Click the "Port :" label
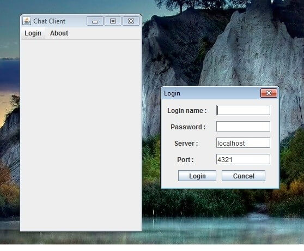 (185, 159)
